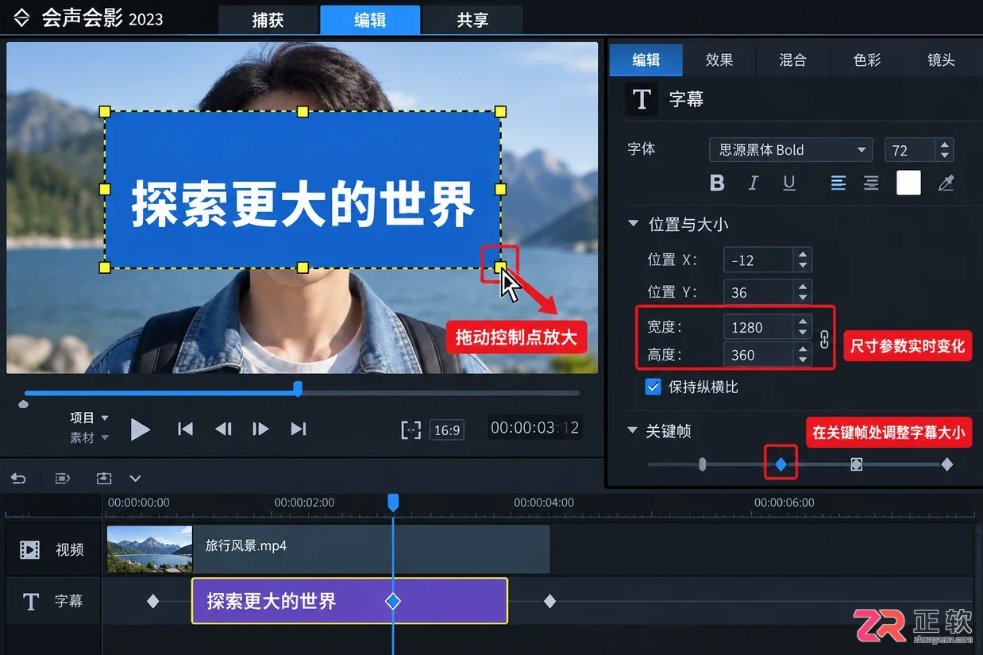The width and height of the screenshot is (983, 655).
Task: Toggle italic text formatting
Action: pos(754,183)
